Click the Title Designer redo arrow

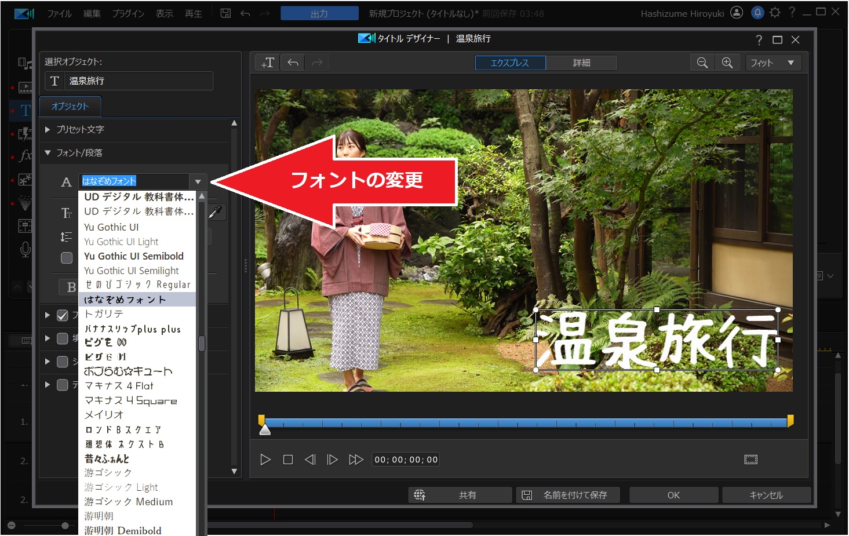[x=317, y=63]
